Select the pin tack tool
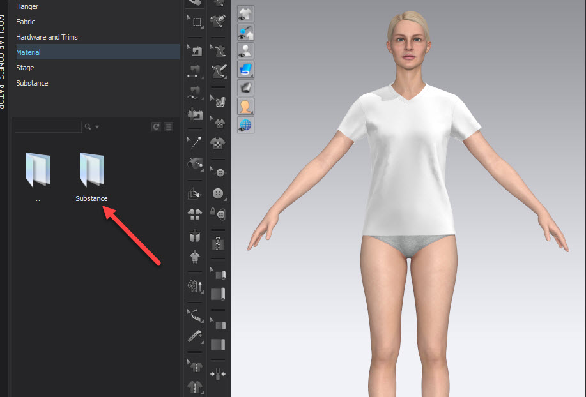 click(x=196, y=141)
